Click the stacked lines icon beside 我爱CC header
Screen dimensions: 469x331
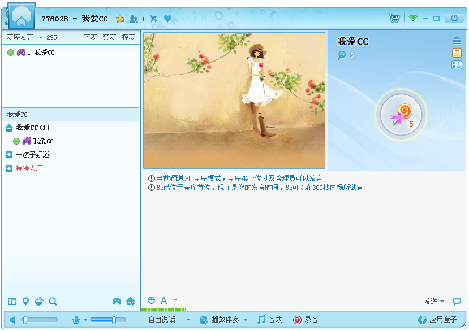[457, 40]
